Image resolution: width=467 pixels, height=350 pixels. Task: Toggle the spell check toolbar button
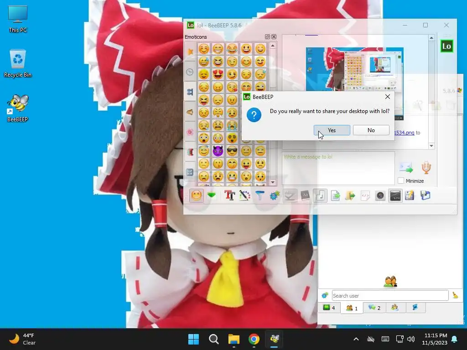coord(290,196)
